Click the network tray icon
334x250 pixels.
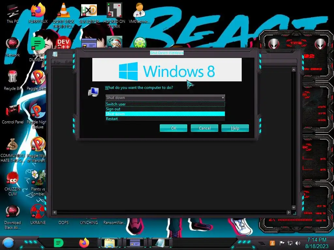point(290,243)
